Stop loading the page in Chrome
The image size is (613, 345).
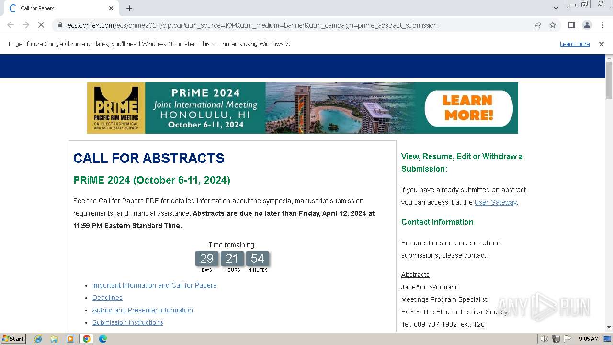coord(41,25)
